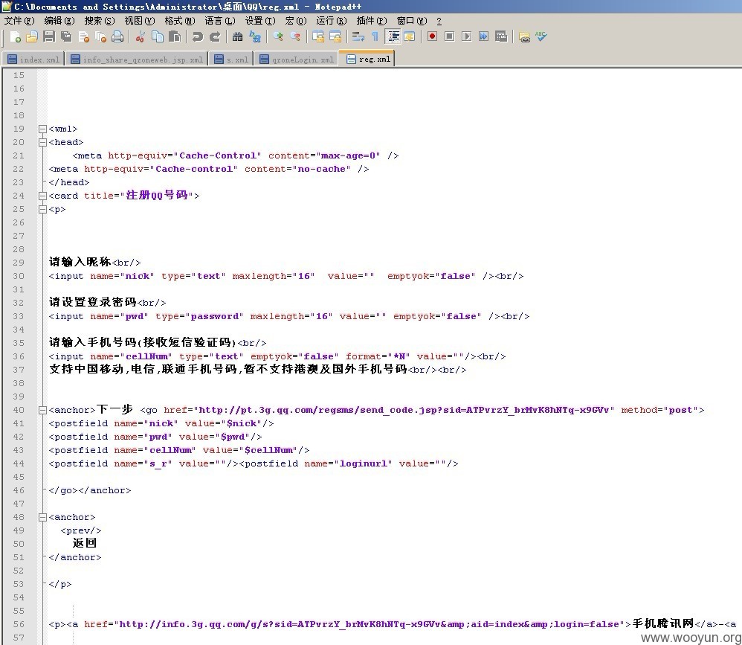Open the 编辑(E) menu
The width and height of the screenshot is (742, 645).
[59, 21]
